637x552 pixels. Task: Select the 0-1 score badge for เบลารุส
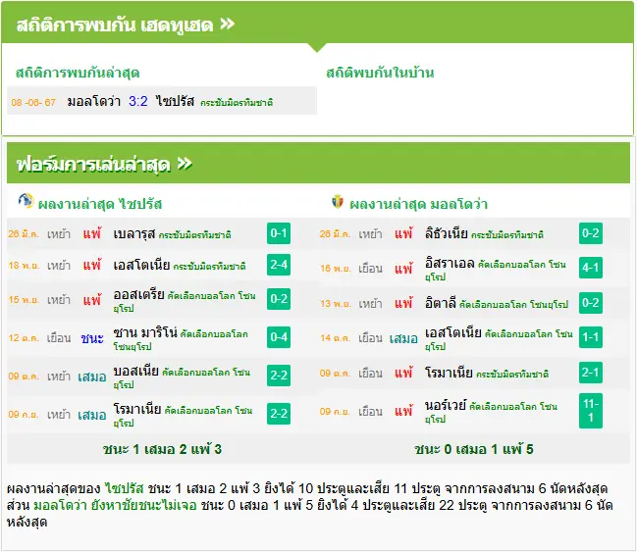pyautogui.click(x=279, y=233)
